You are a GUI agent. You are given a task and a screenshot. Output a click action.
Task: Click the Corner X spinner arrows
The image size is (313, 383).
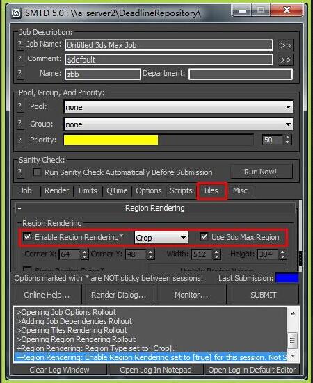pyautogui.click(x=84, y=254)
